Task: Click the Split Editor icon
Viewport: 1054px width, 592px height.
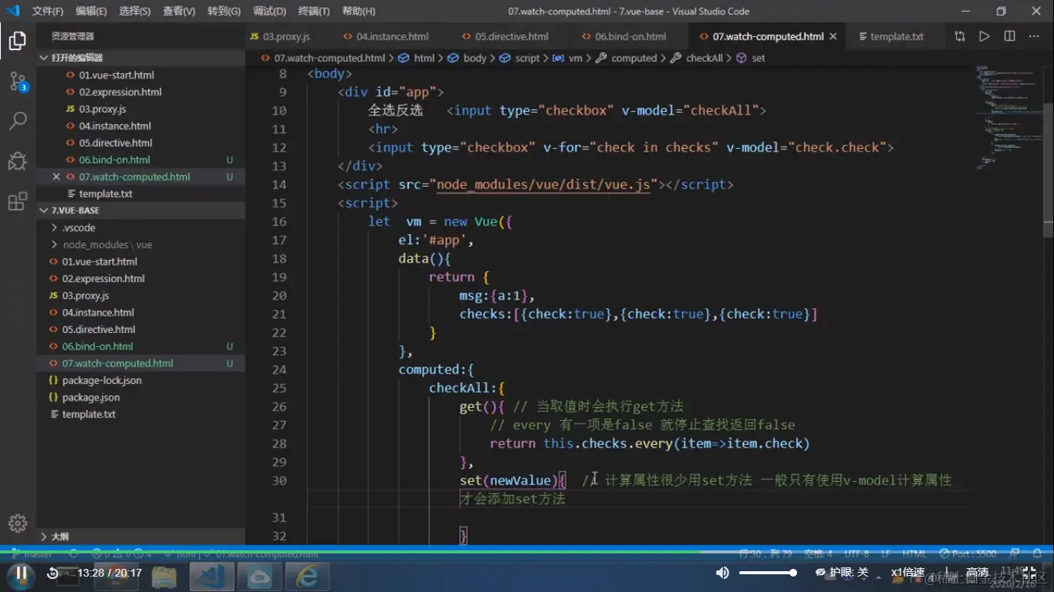Action: click(x=1009, y=36)
